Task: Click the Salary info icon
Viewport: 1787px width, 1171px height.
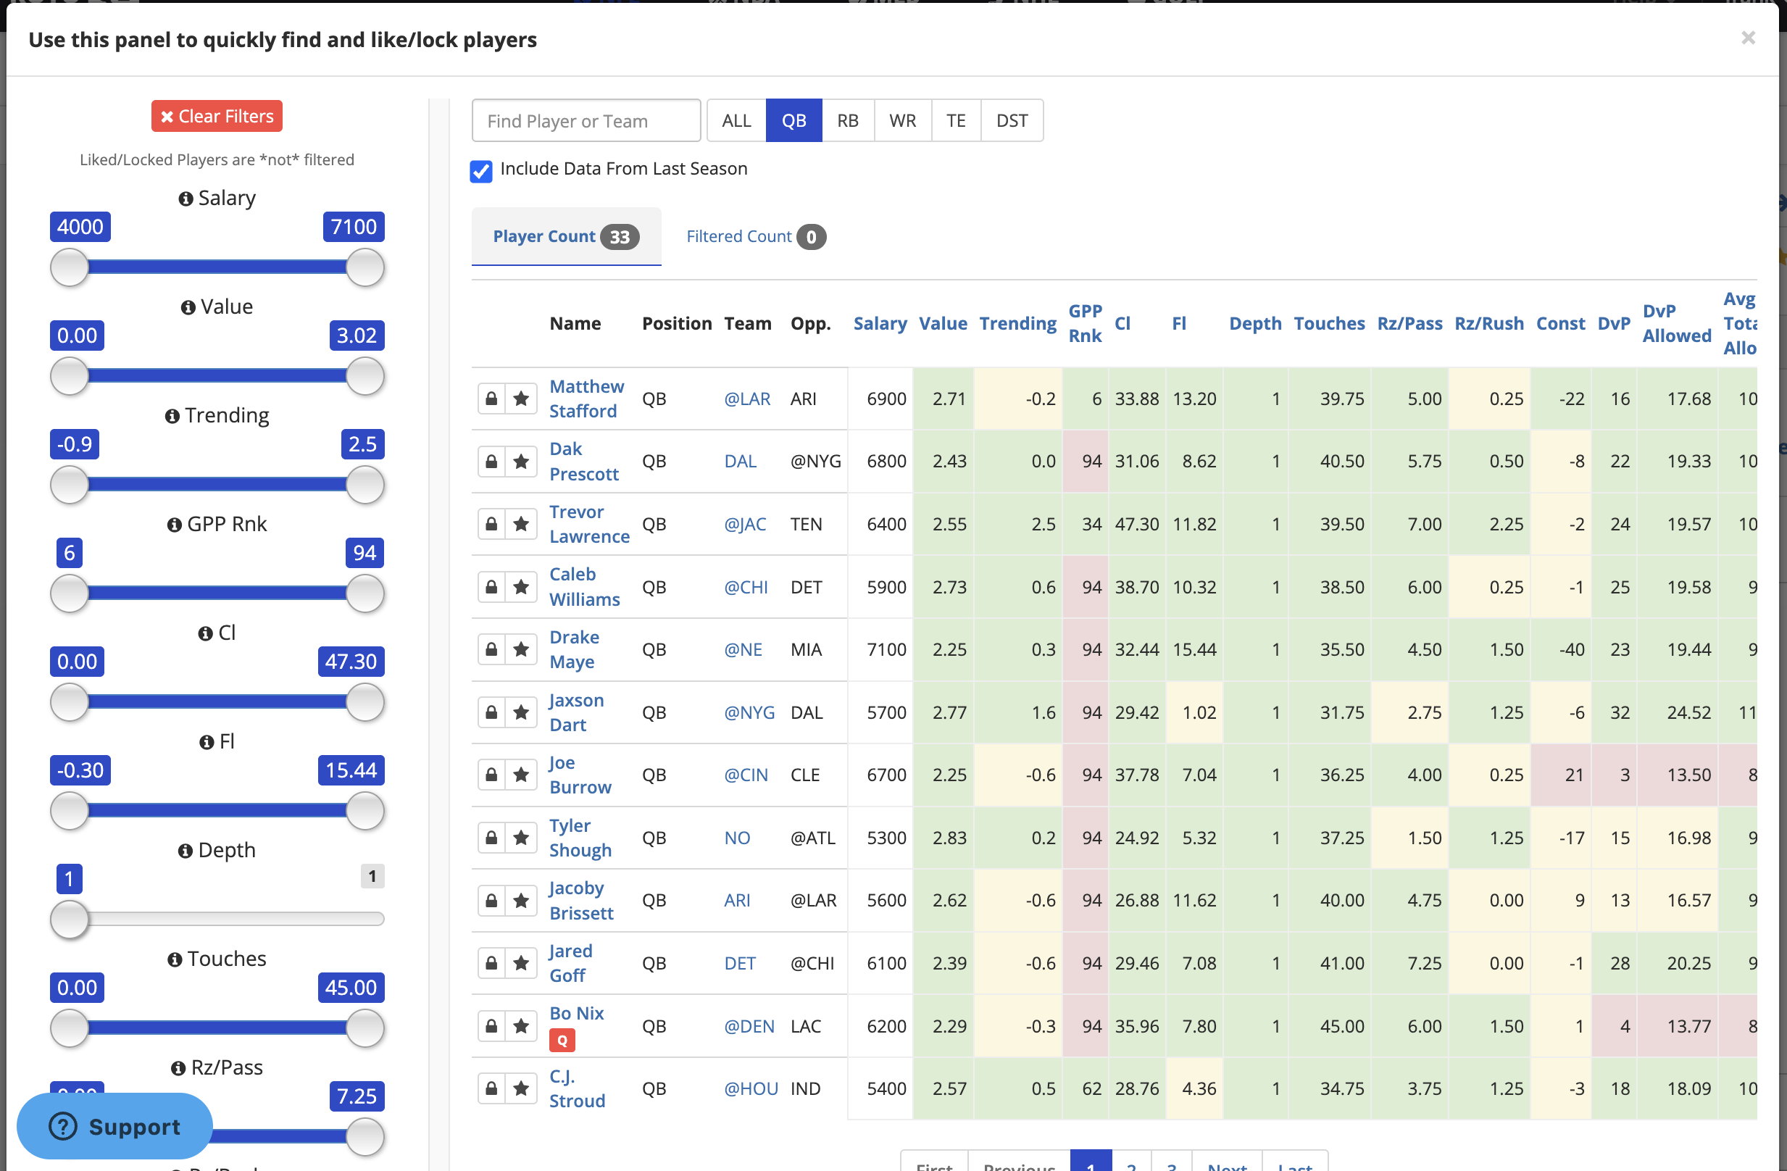Action: click(x=186, y=199)
